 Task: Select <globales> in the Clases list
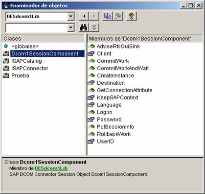coord(25,47)
